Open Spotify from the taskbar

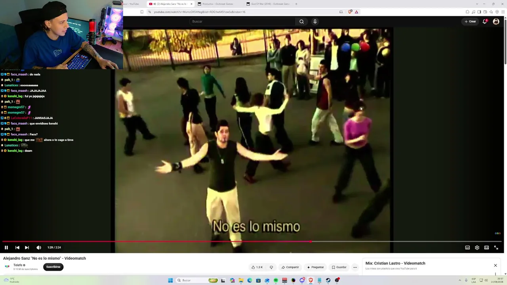point(276,280)
